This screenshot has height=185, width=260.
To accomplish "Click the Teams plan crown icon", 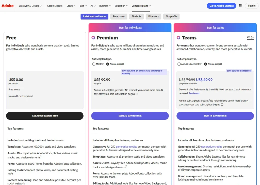I will point(178,38).
